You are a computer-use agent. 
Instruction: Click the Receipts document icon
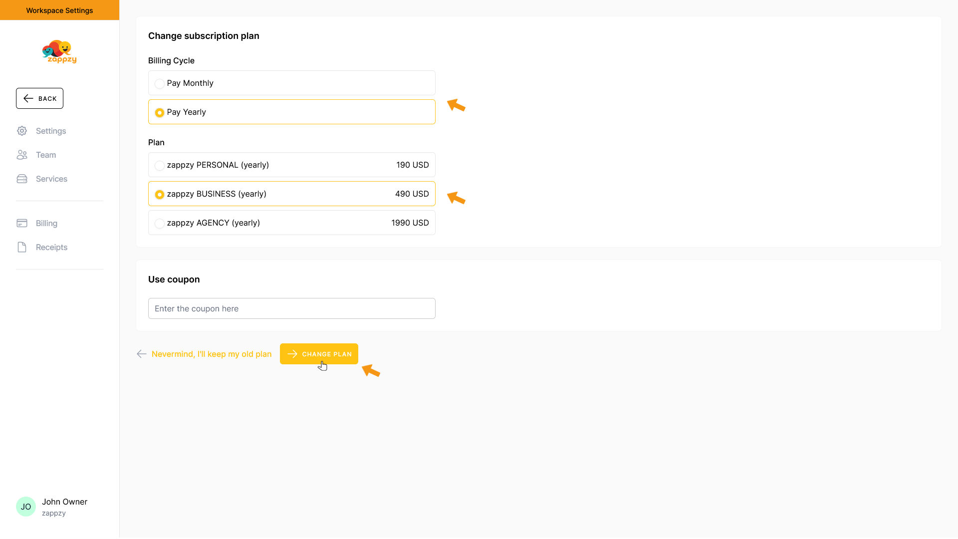[x=22, y=247]
